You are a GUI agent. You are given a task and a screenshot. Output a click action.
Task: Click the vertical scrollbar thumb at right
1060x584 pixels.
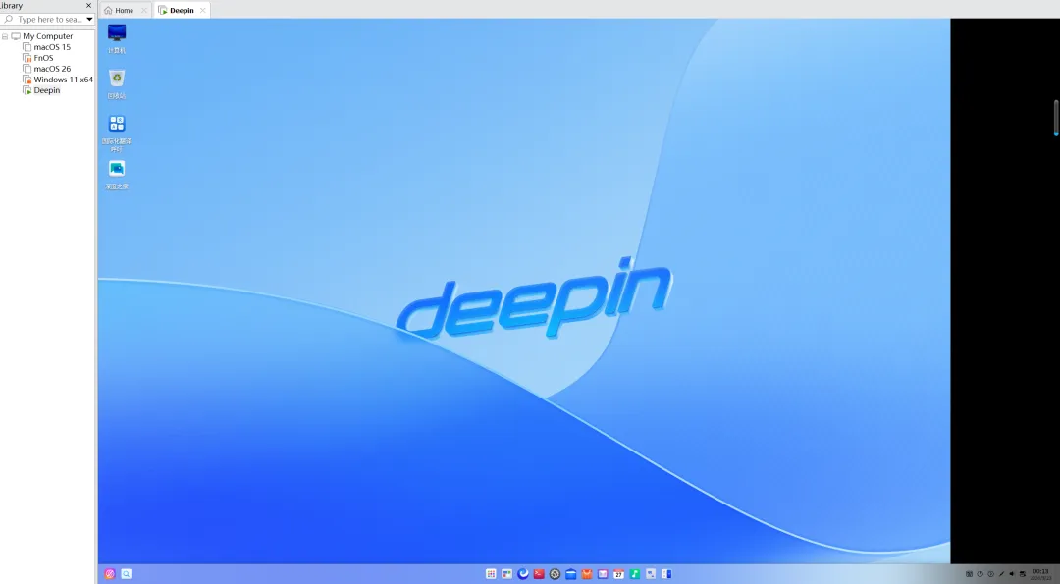pos(1055,118)
